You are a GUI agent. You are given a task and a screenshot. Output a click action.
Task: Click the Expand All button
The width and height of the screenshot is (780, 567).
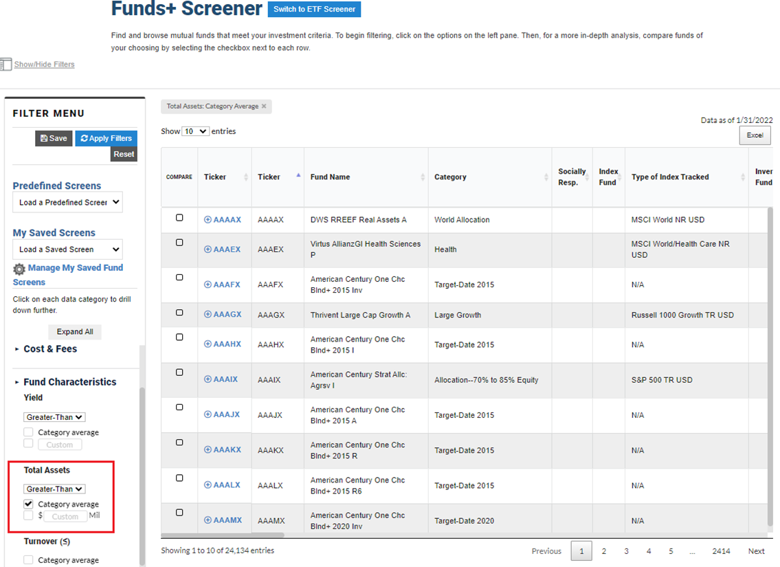coord(75,332)
